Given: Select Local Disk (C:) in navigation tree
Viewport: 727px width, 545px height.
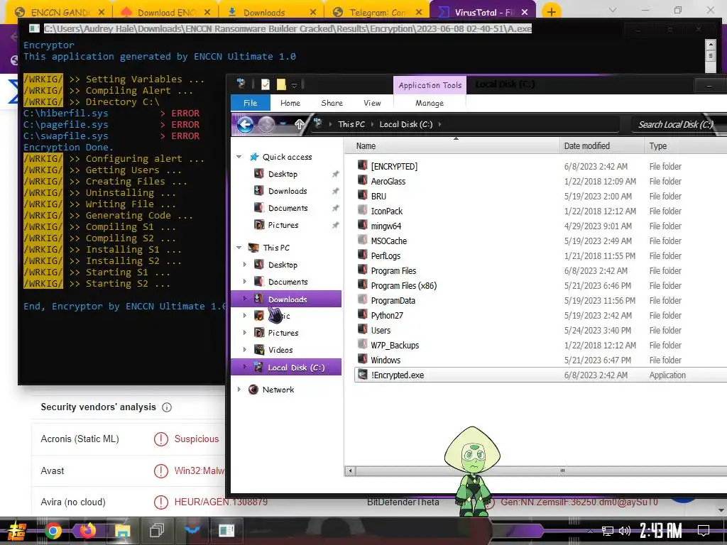Looking at the screenshot, I should [x=286, y=368].
